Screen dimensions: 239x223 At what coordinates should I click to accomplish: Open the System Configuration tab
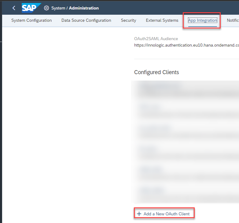(x=31, y=21)
